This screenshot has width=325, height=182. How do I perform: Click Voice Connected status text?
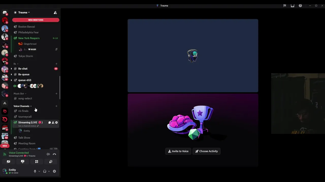19,153
